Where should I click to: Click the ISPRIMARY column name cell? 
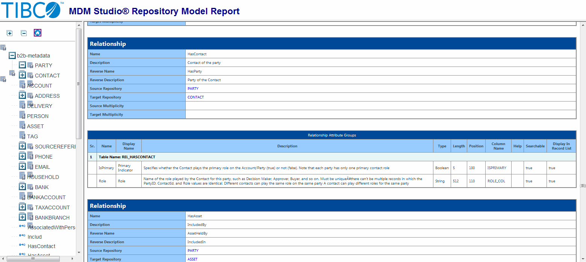click(498, 168)
